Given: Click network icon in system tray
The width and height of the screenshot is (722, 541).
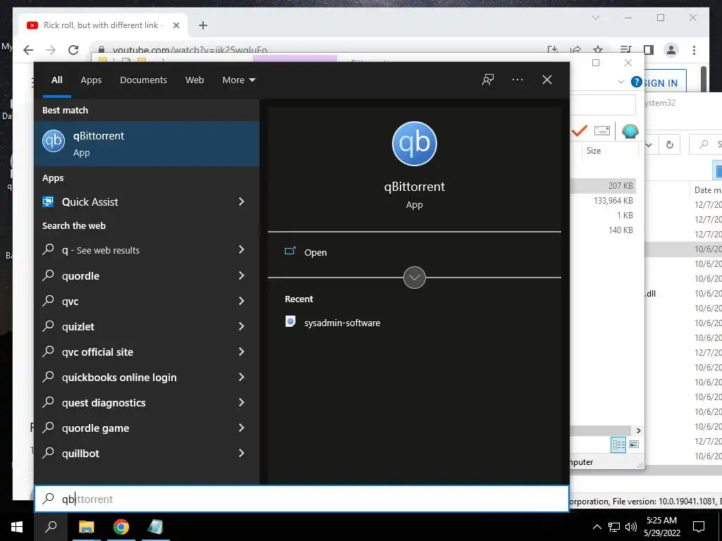Looking at the screenshot, I should click(614, 527).
